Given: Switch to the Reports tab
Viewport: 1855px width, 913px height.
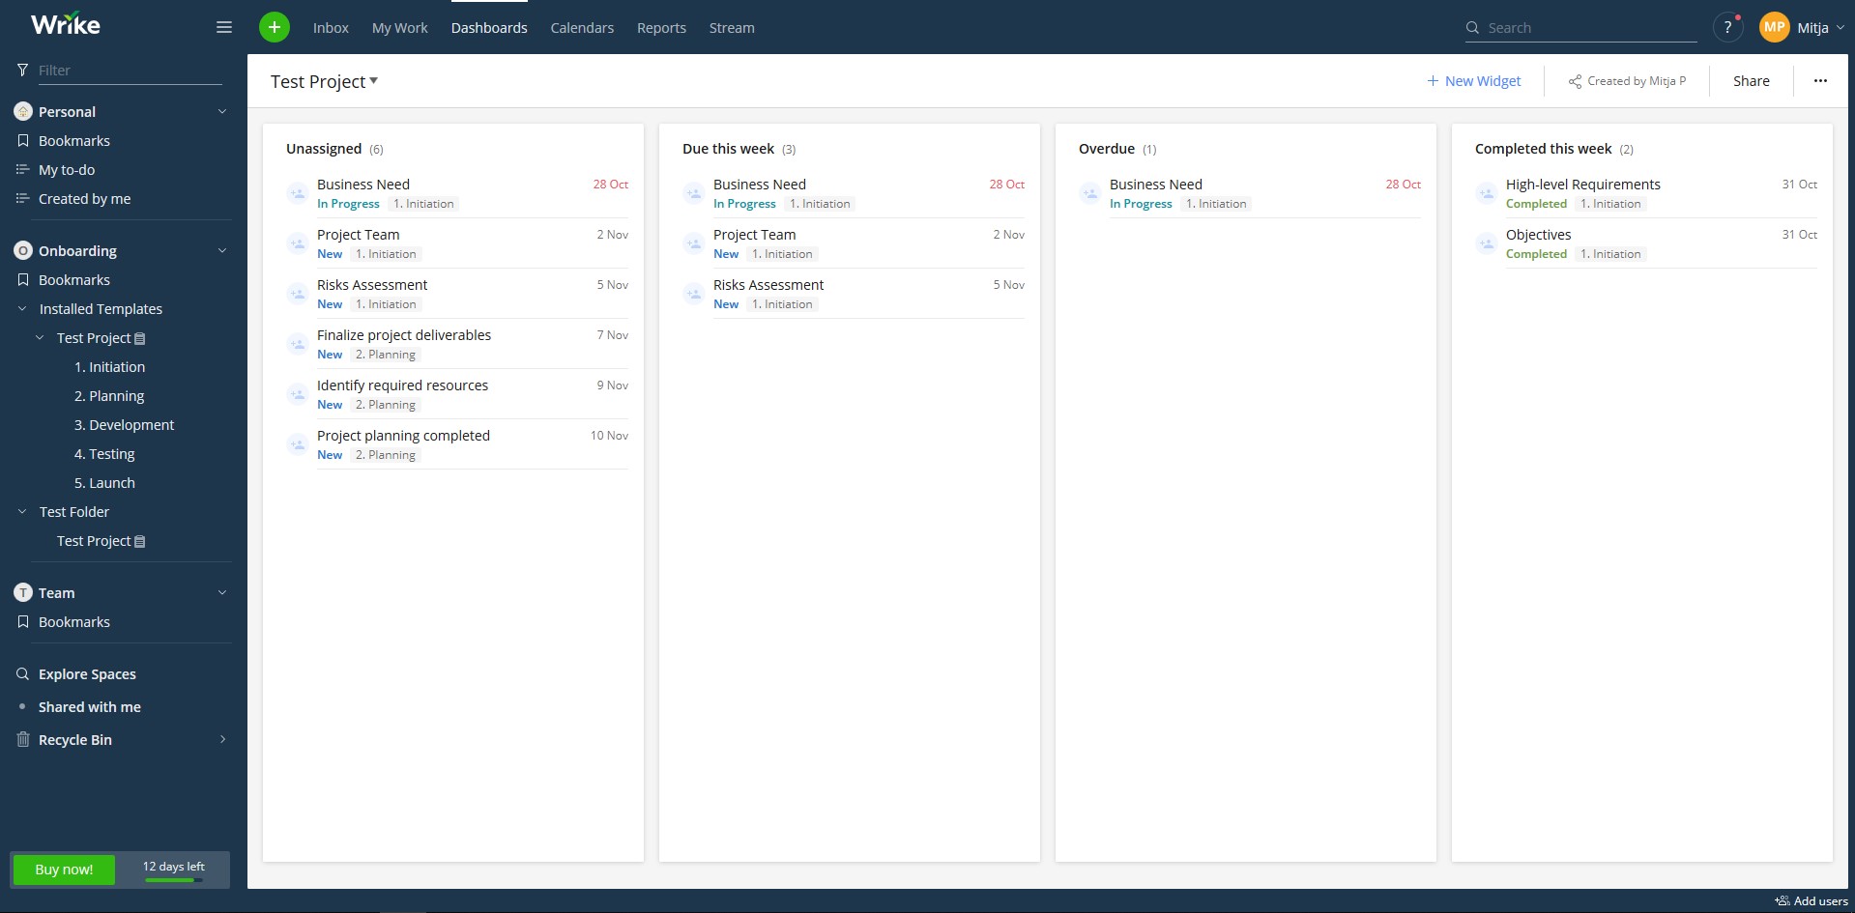Looking at the screenshot, I should tap(661, 27).
